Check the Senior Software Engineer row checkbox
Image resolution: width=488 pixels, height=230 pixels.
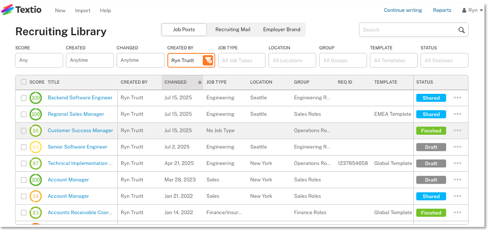tap(24, 147)
